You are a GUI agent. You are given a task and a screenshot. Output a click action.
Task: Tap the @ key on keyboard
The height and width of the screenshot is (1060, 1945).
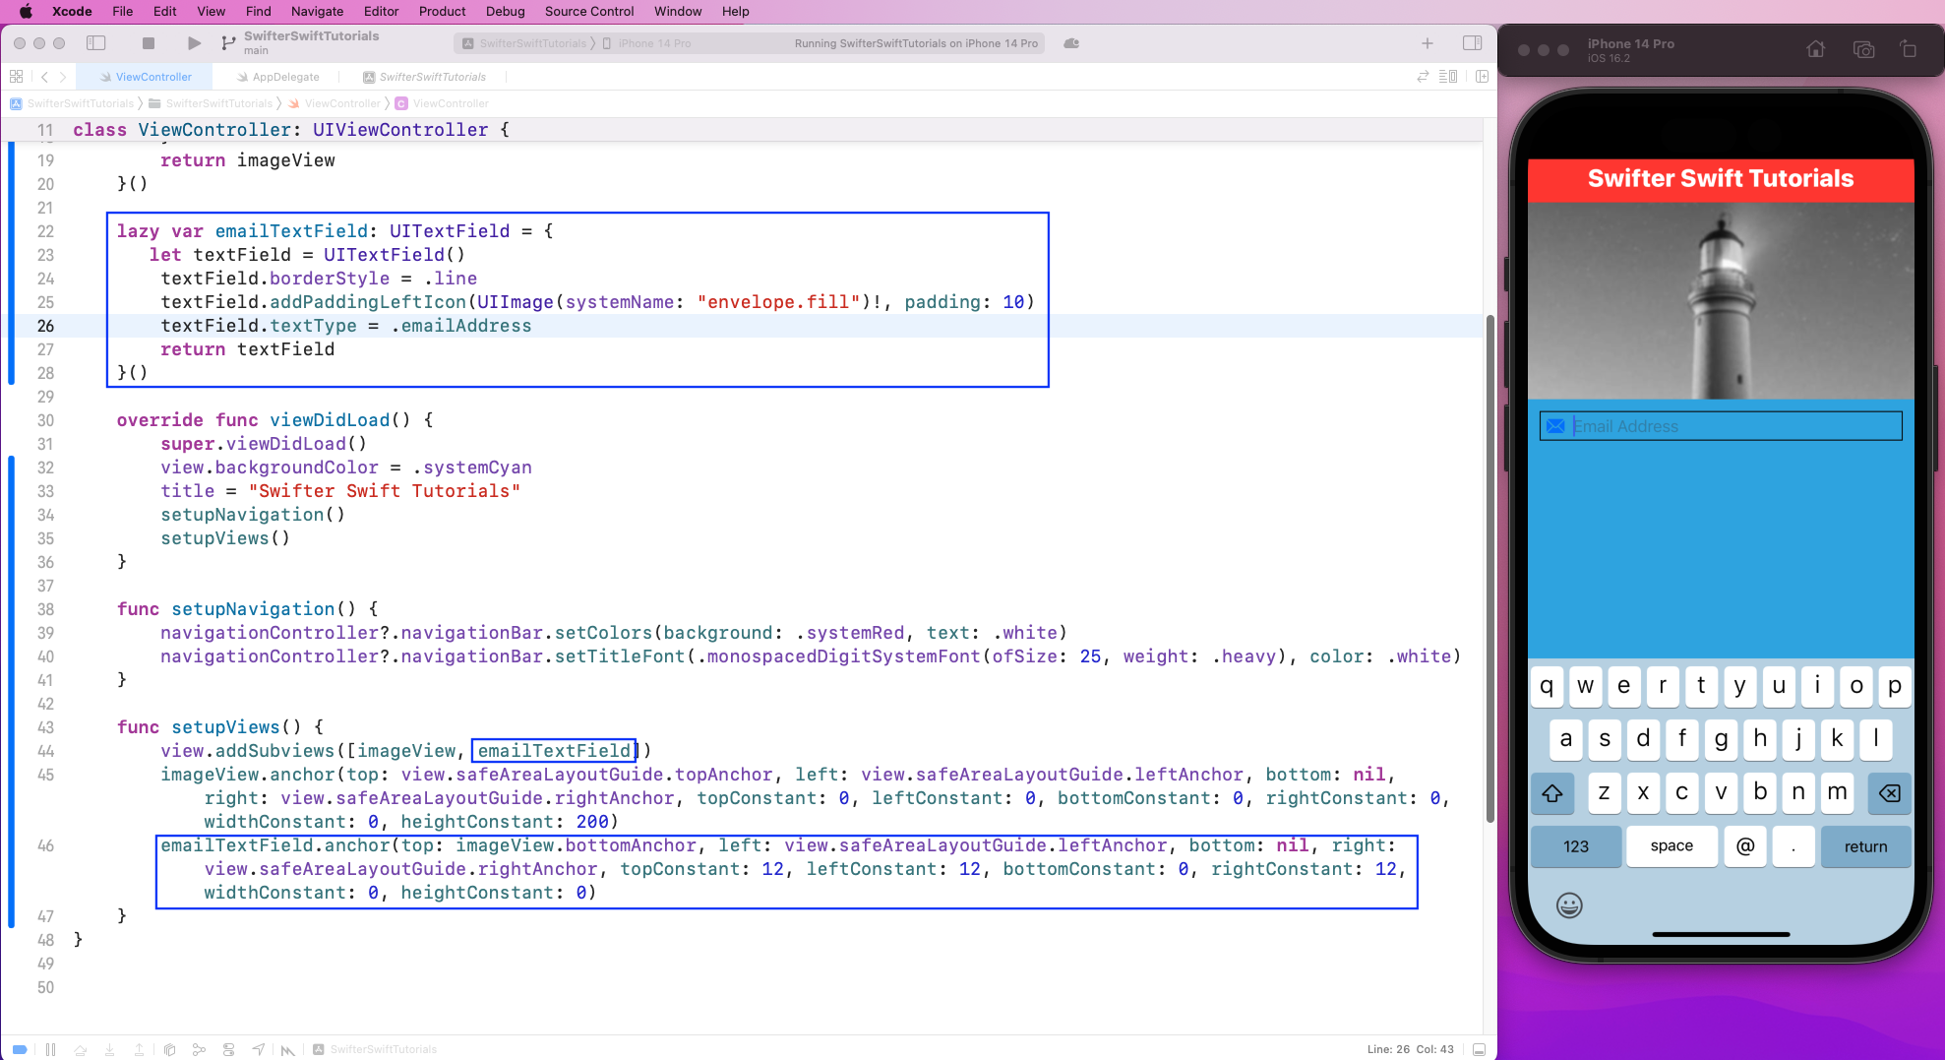(1745, 846)
